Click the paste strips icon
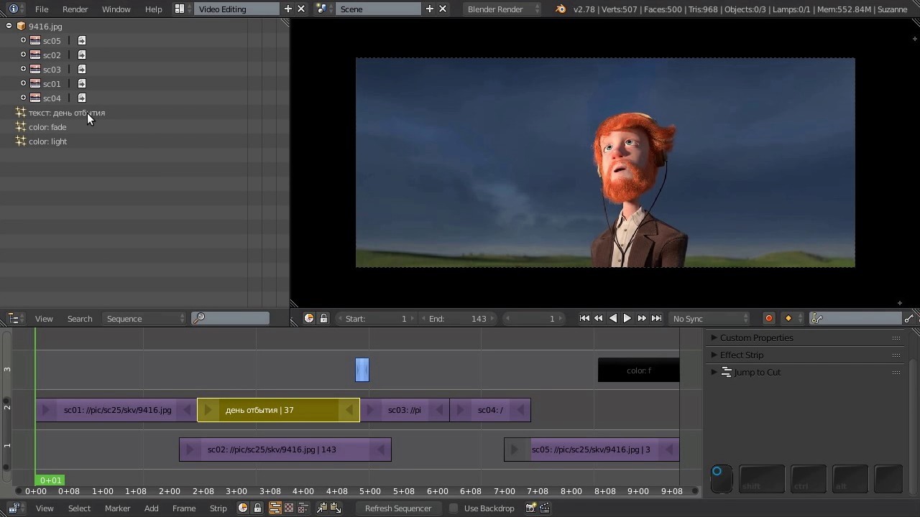The image size is (920, 517). (x=335, y=508)
